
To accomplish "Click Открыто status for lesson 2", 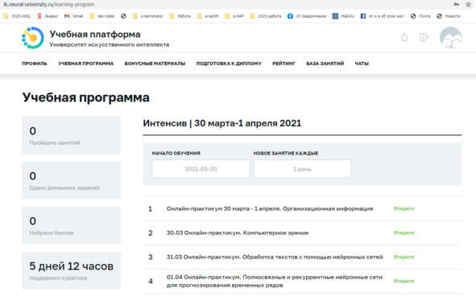I will [404, 233].
